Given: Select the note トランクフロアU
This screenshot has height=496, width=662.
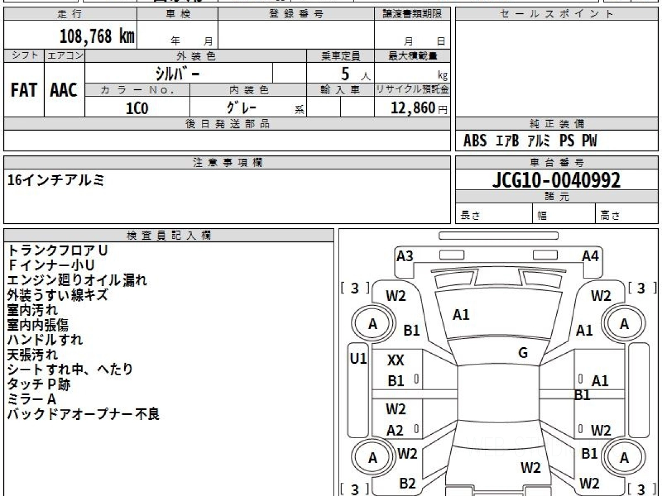Looking at the screenshot, I should point(57,250).
